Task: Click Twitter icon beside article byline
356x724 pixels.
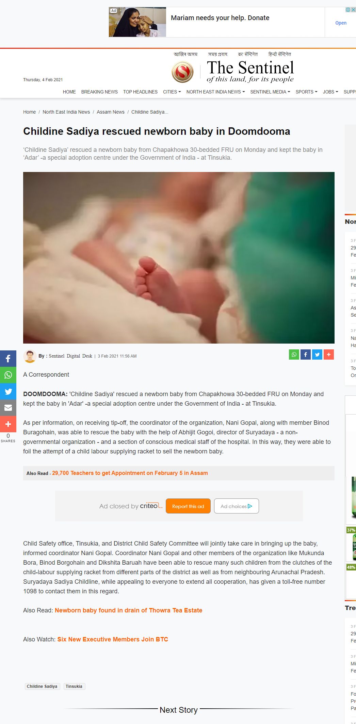Action: [x=317, y=354]
